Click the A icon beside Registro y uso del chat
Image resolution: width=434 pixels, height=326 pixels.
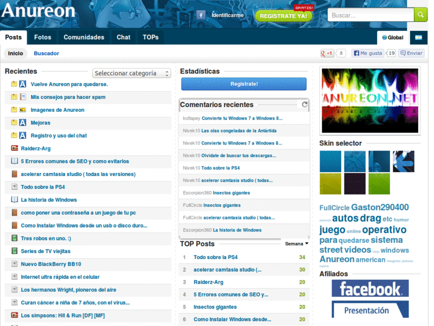click(x=23, y=135)
